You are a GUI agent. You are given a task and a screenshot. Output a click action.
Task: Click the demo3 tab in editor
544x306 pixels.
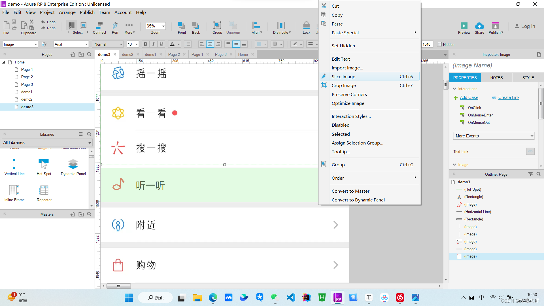point(104,54)
